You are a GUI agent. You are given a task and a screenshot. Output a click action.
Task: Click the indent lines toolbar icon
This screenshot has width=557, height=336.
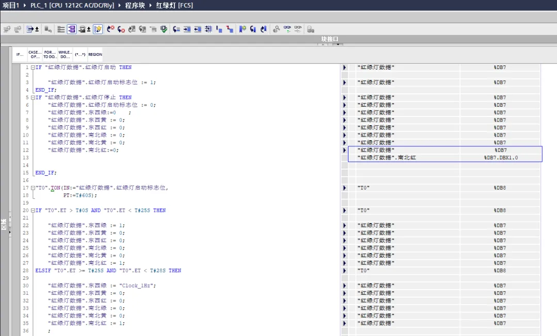coord(187,29)
